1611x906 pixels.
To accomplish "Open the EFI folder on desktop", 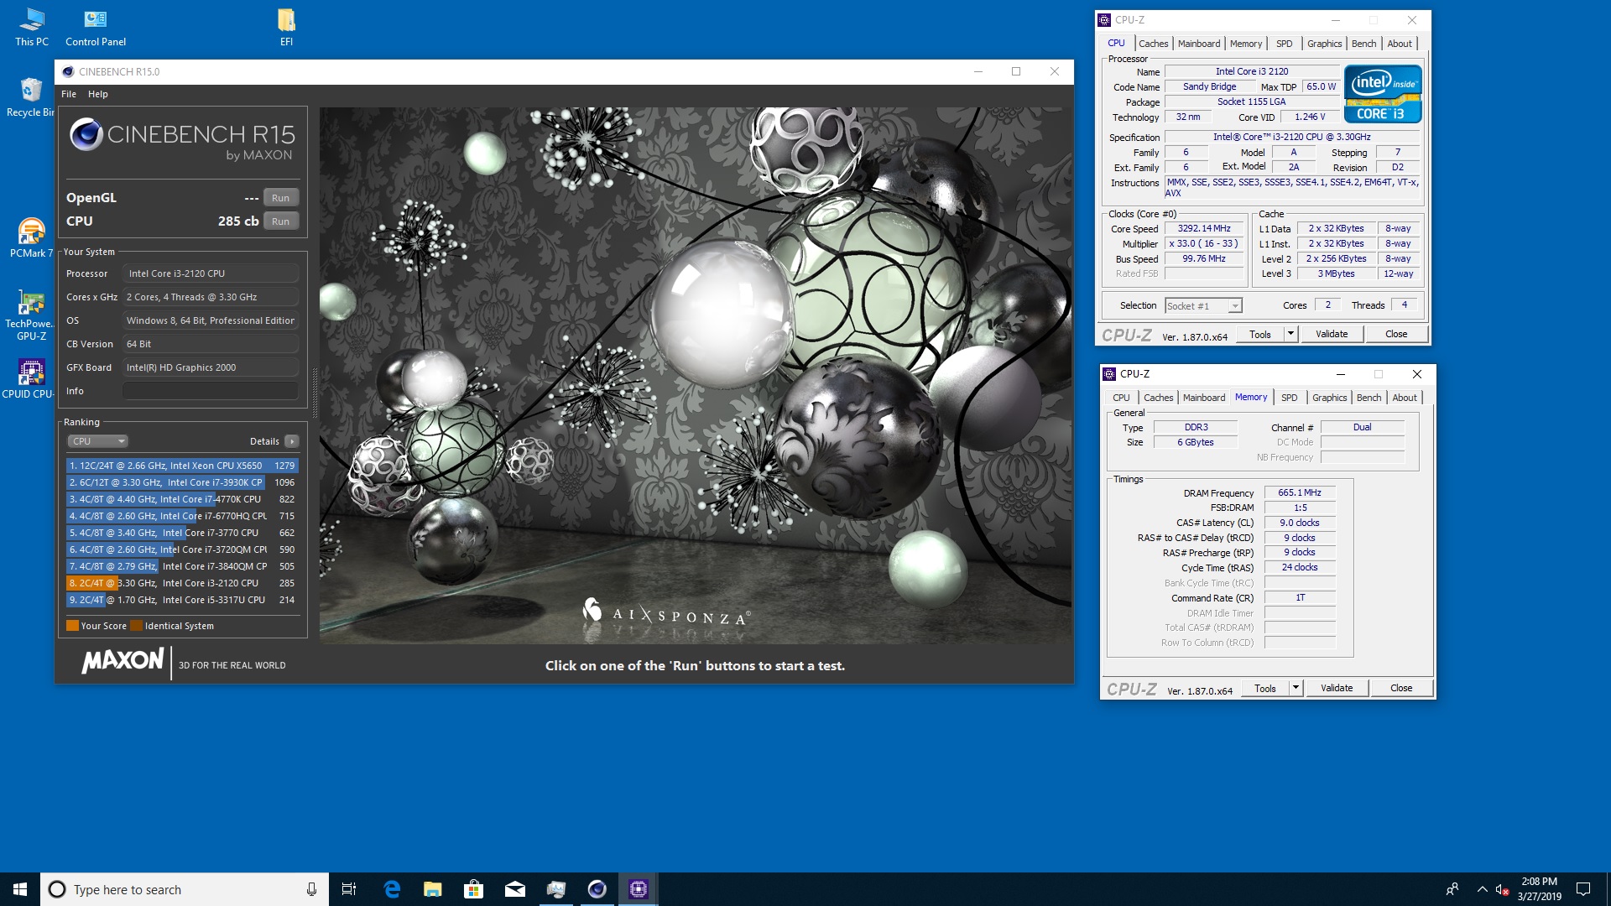I will pos(286,27).
